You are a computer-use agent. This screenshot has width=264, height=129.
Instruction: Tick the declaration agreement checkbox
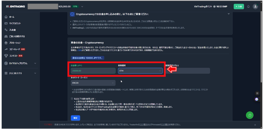(x=72, y=98)
